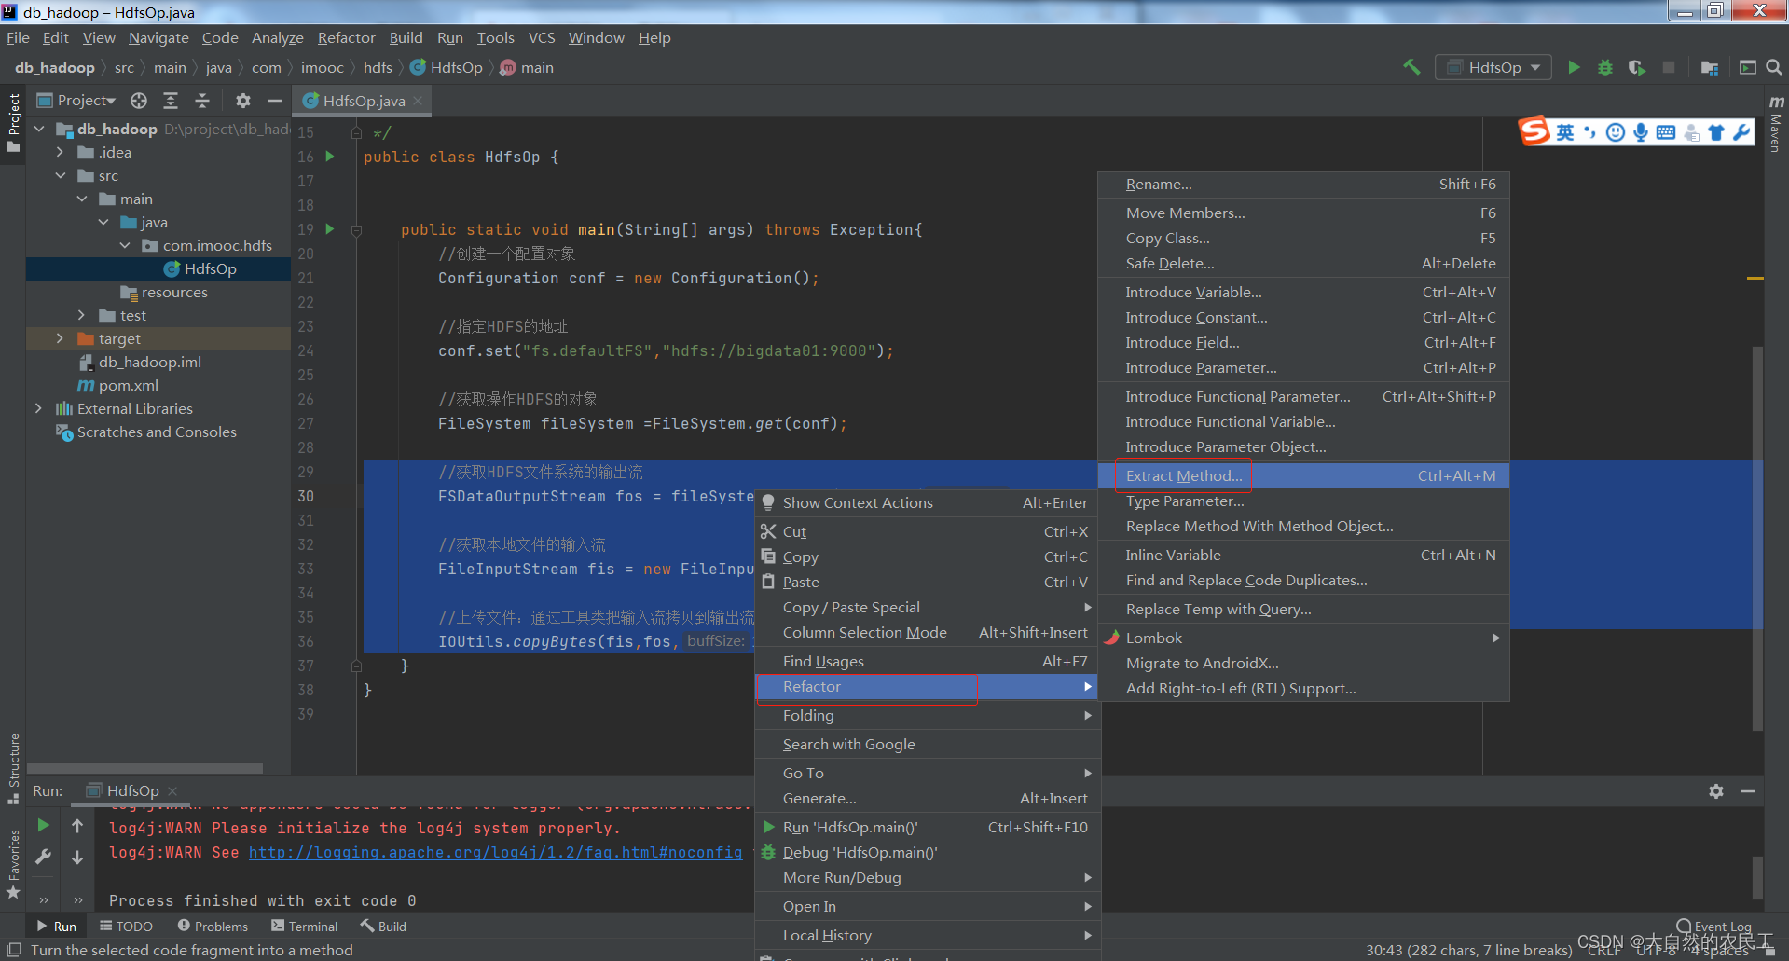Screen dimensions: 1789x961
Task: Toggle the Structure tool window tab
Action: 13,769
